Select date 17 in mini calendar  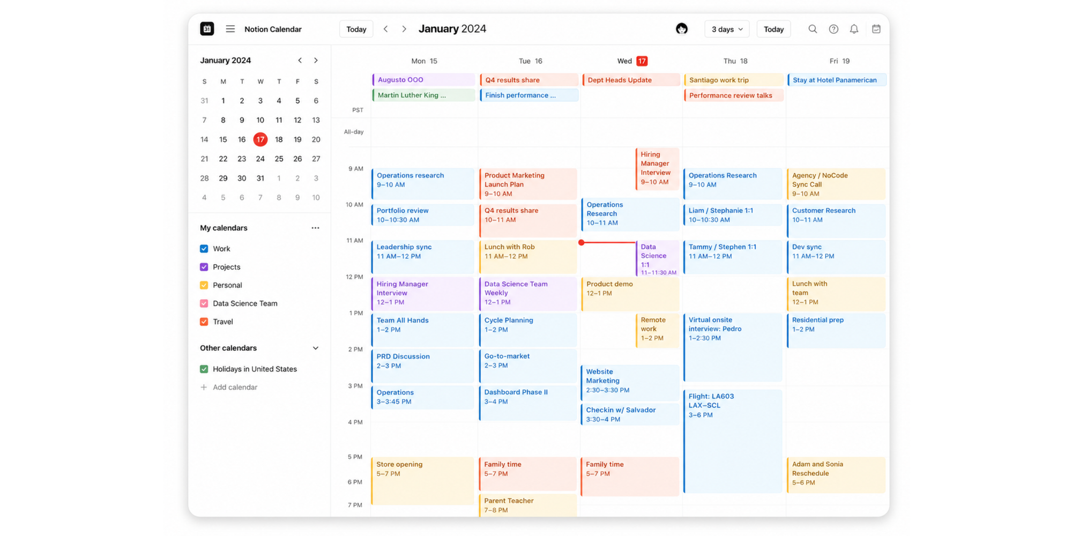point(260,139)
